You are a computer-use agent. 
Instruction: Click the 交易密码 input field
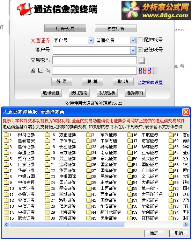94,60
